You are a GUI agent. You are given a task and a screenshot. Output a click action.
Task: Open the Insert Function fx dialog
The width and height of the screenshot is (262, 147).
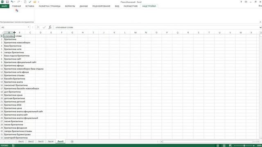coord(50,27)
